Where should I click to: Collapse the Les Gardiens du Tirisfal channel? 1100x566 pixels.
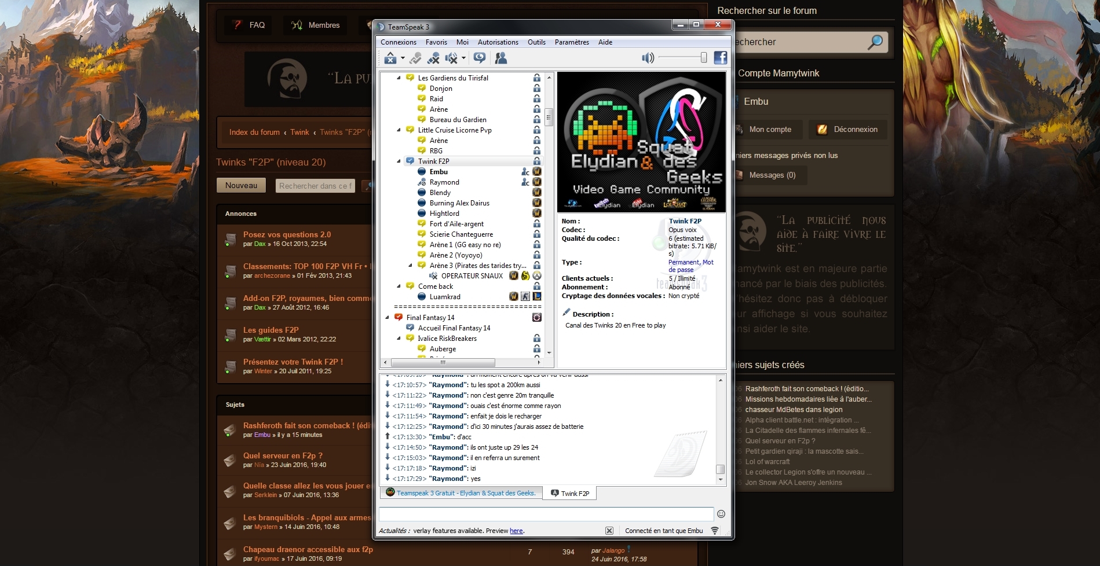point(399,78)
